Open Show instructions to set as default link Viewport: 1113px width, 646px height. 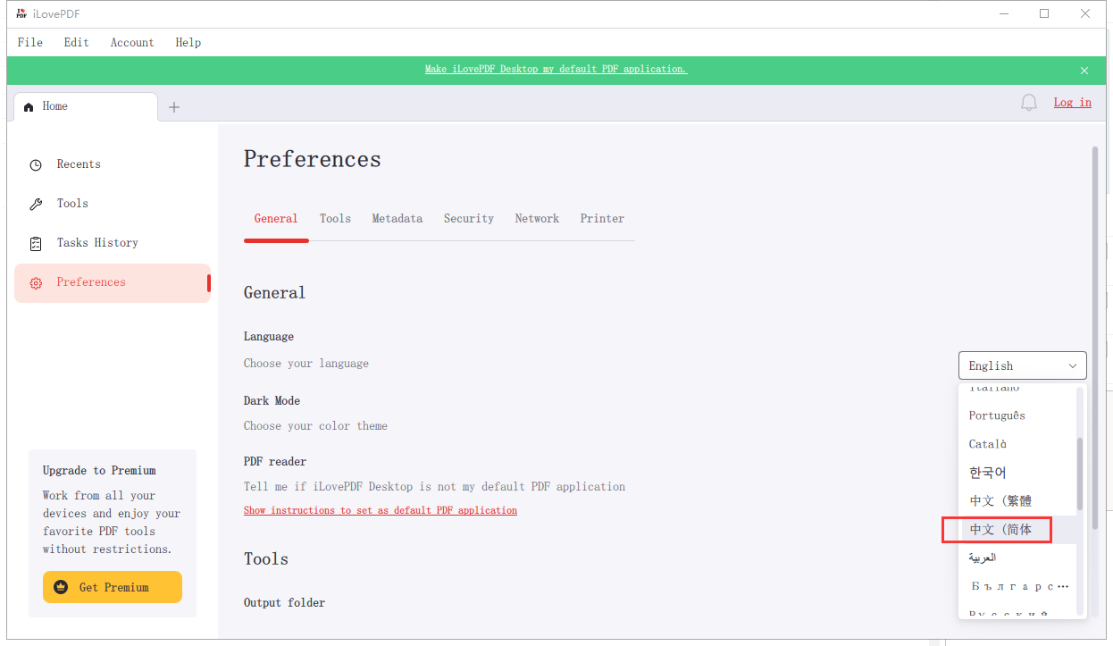381,510
